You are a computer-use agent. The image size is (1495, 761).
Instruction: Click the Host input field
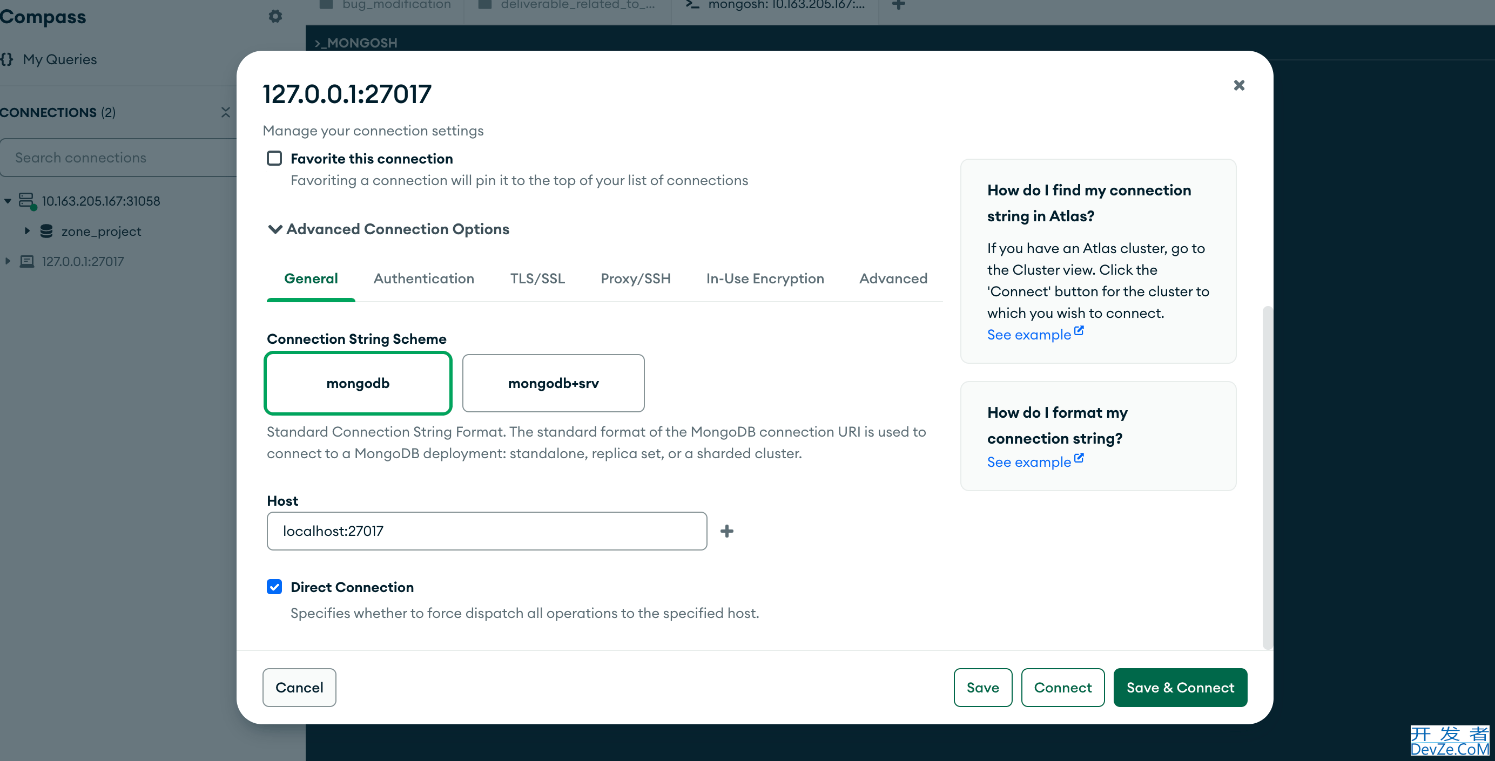tap(486, 531)
